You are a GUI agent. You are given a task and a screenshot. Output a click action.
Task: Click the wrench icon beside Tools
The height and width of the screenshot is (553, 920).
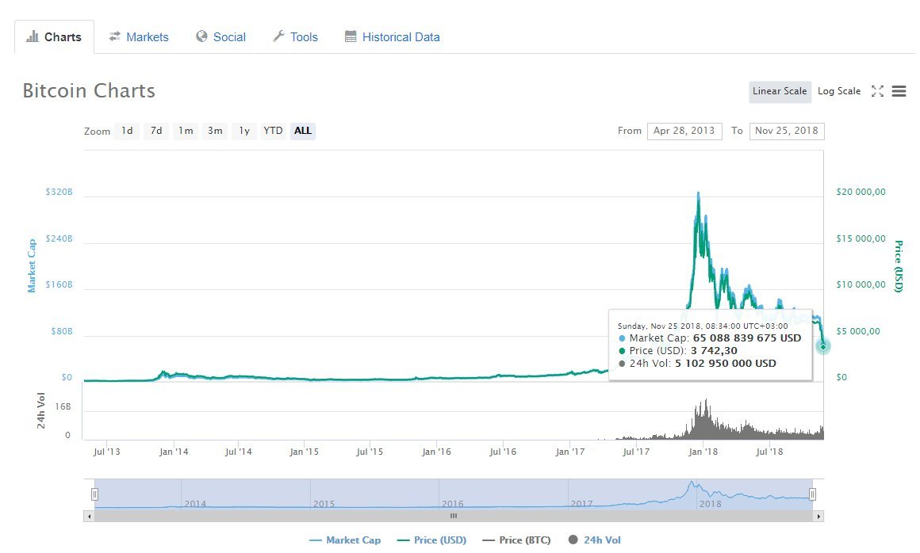(278, 36)
